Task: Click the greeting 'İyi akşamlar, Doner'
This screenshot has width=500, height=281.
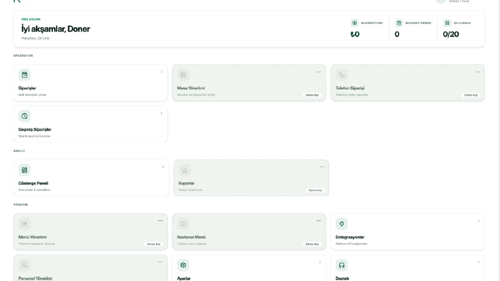Action: [x=55, y=29]
